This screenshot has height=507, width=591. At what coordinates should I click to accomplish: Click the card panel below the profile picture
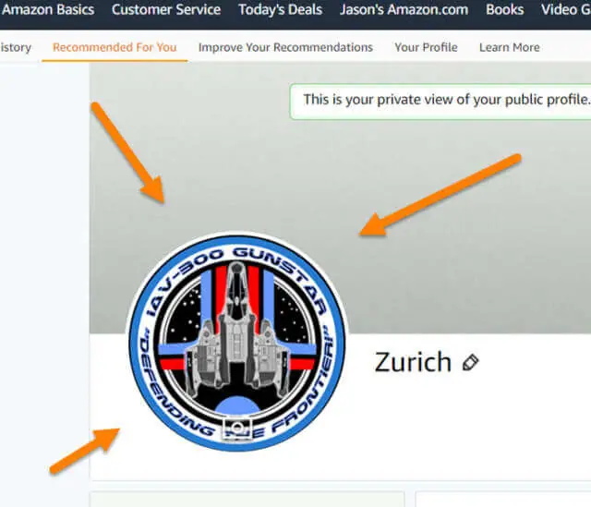tap(247, 500)
